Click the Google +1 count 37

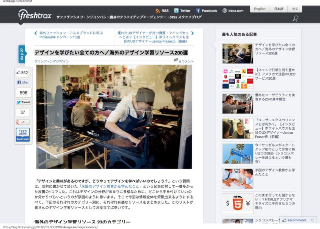click(x=23, y=112)
